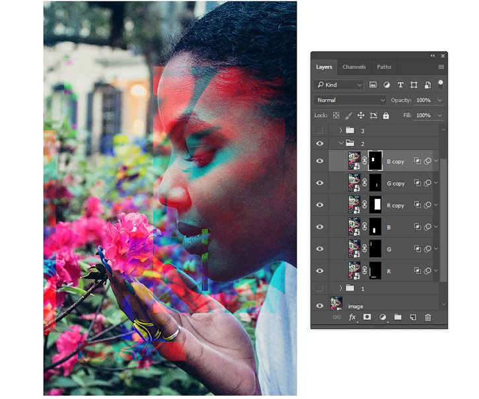Hide the R layer eye icon
Viewport: 479px width, 399px height.
click(320, 271)
